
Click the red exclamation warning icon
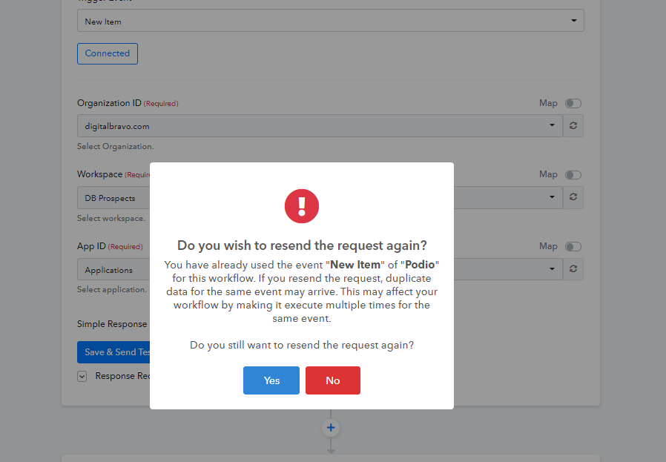[x=302, y=206]
